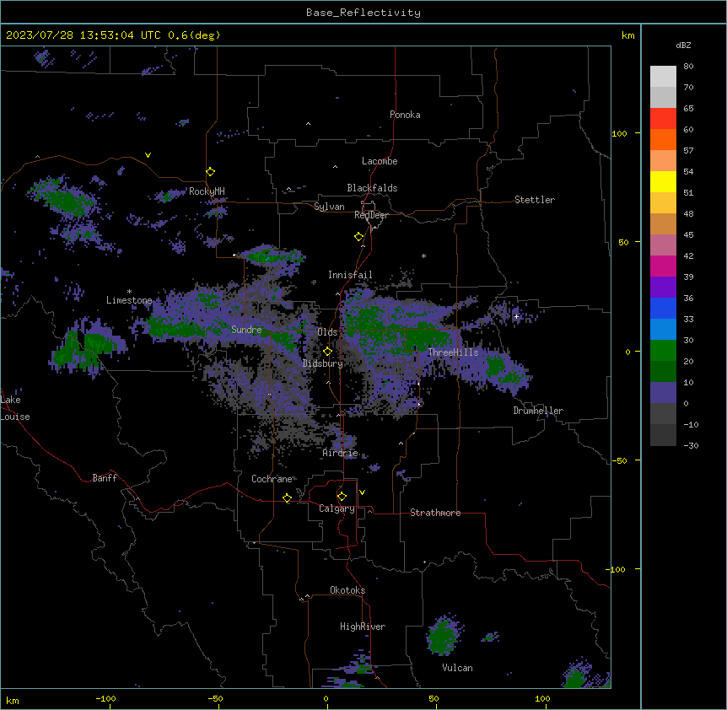Click the Lacombe city label
727x710 pixels.
point(380,161)
